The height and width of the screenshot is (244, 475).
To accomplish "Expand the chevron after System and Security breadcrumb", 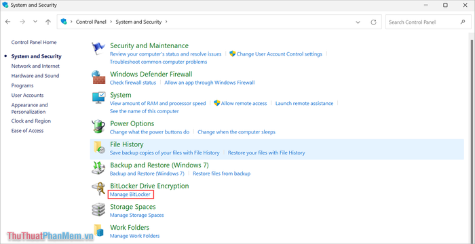I will click(x=166, y=22).
